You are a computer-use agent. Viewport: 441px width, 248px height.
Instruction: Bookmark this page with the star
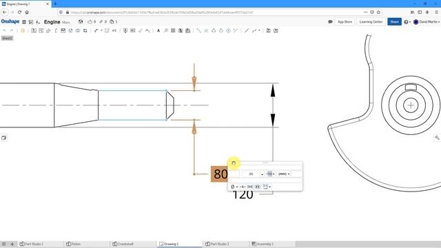pyautogui.click(x=378, y=12)
